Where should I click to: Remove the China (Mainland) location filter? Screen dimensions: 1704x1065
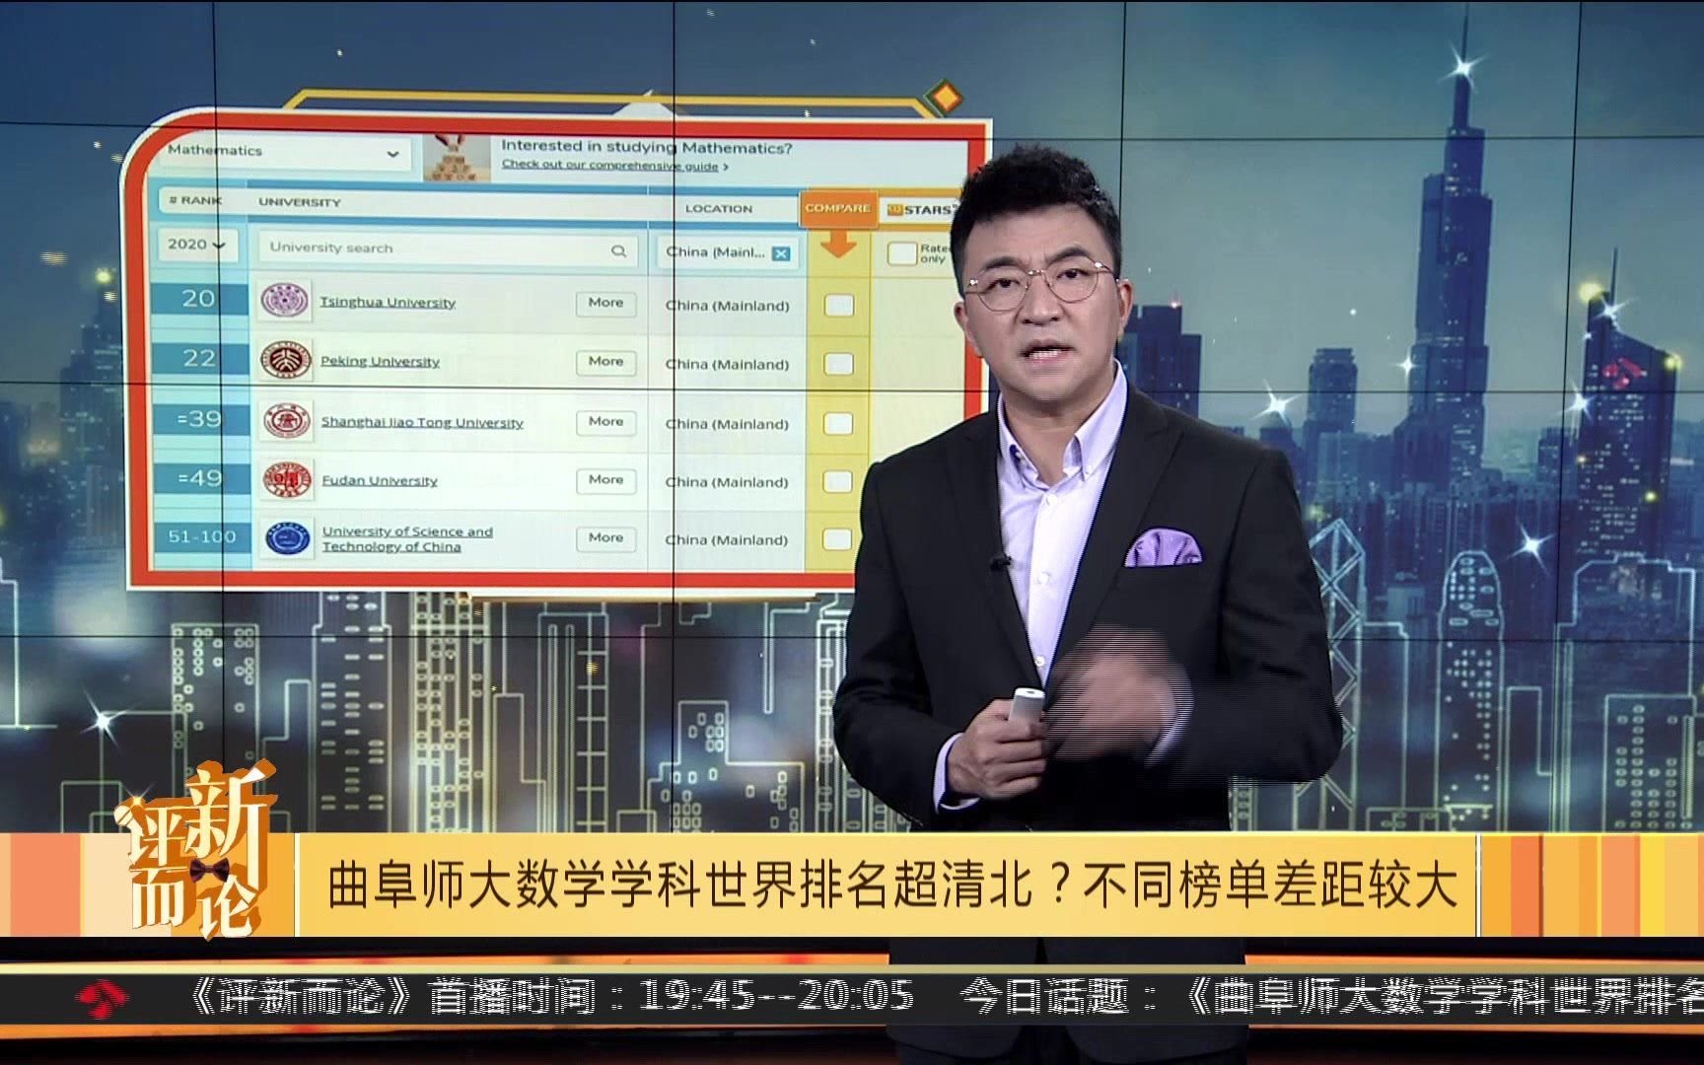tap(781, 253)
